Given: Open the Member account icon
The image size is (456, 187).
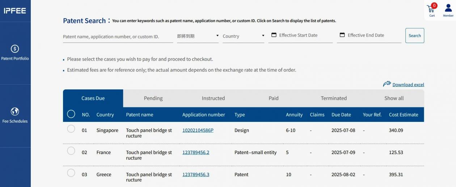Looking at the screenshot, I should [448, 8].
